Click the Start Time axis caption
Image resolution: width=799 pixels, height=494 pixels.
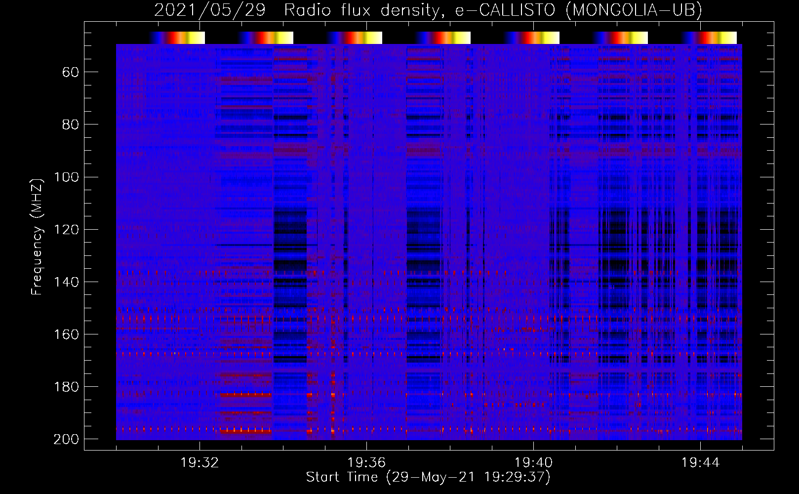pyautogui.click(x=428, y=477)
